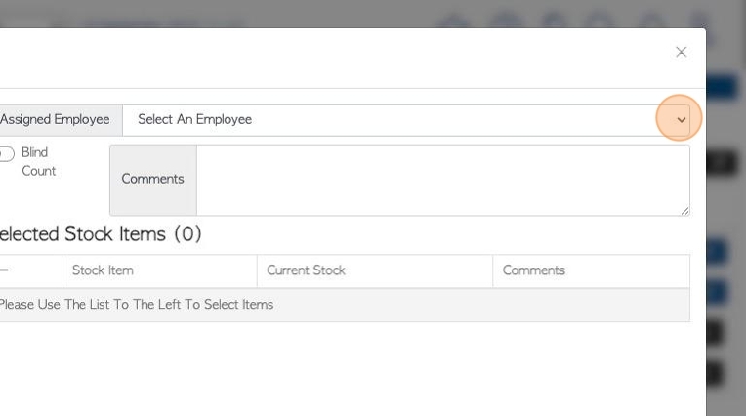Click the blurred dark button beside the Comments textarea
The width and height of the screenshot is (746, 416).
tap(722, 163)
